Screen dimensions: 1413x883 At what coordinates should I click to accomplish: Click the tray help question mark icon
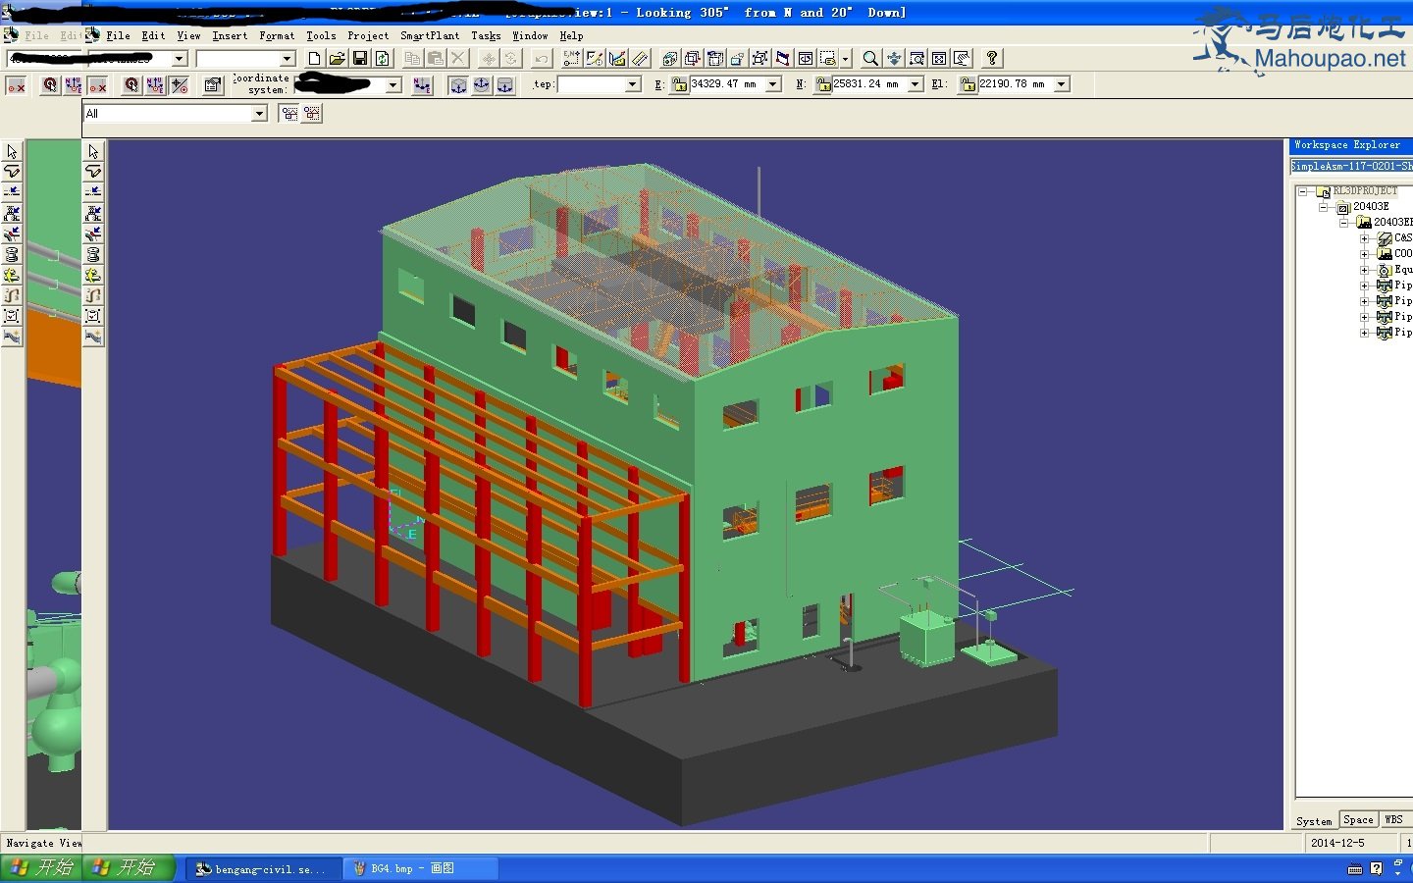click(1376, 868)
